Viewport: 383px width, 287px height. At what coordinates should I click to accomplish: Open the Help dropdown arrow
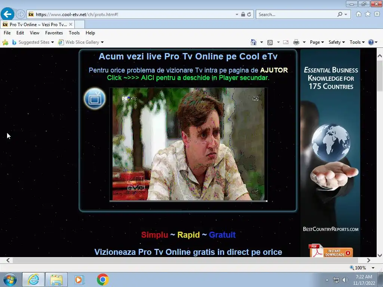coord(376,43)
